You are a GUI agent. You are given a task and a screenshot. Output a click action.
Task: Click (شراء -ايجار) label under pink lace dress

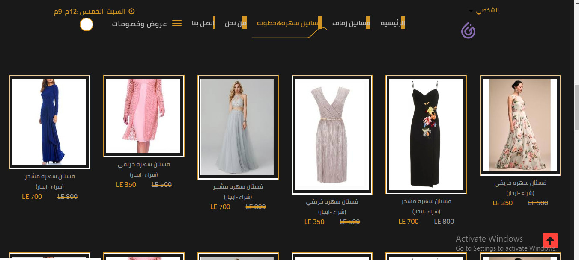[x=144, y=174]
